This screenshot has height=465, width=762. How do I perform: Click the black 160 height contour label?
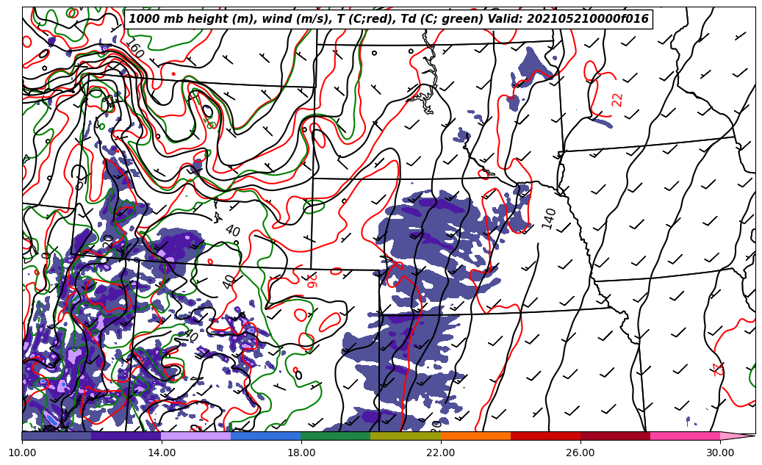(x=134, y=49)
